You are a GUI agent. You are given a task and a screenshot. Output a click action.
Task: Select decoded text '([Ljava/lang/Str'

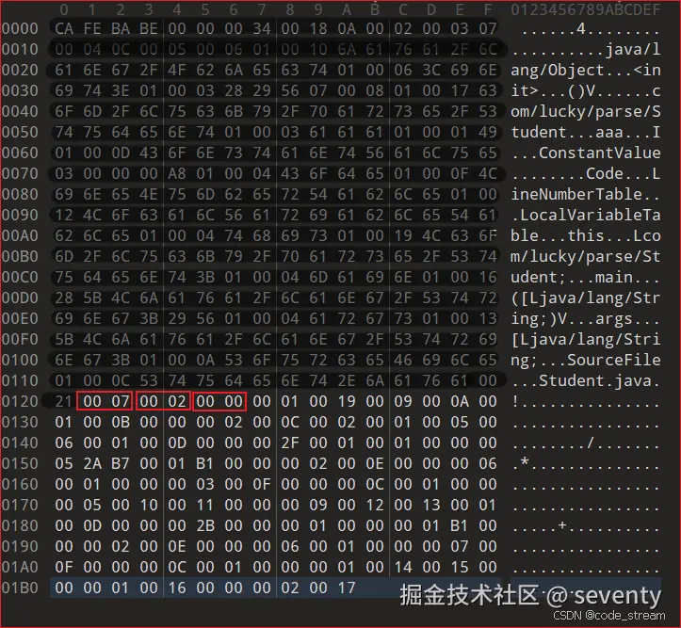coord(586,298)
